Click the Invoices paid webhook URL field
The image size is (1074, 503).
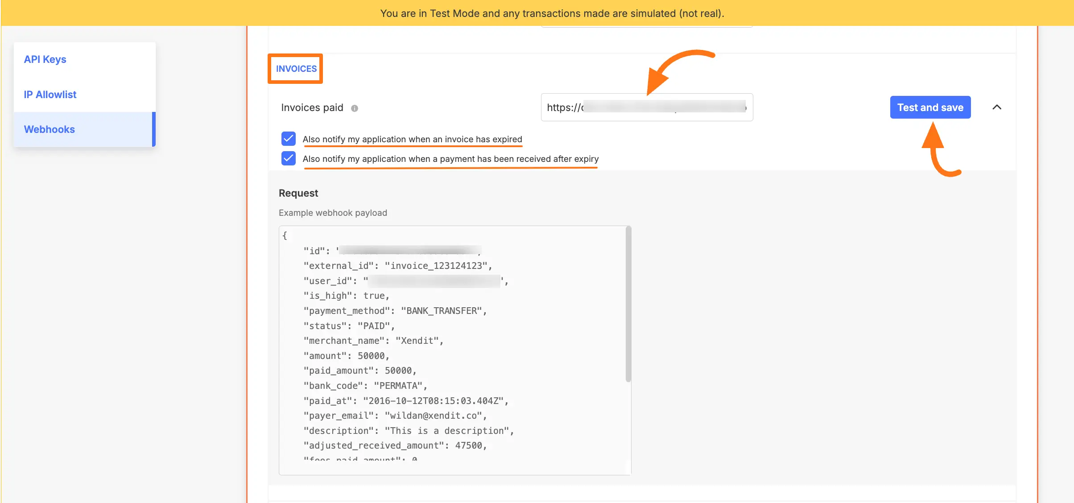646,107
